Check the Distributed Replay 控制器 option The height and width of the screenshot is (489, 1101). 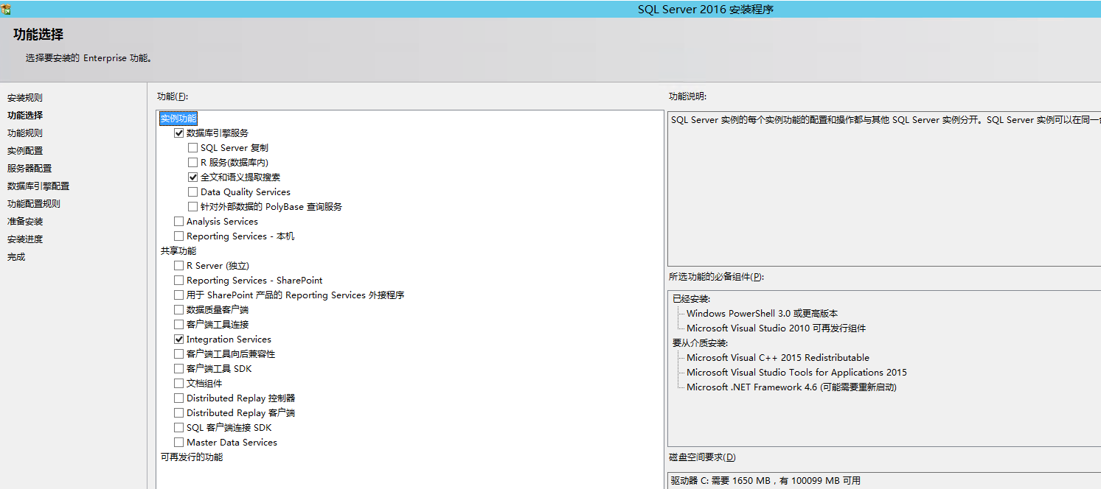click(x=178, y=398)
